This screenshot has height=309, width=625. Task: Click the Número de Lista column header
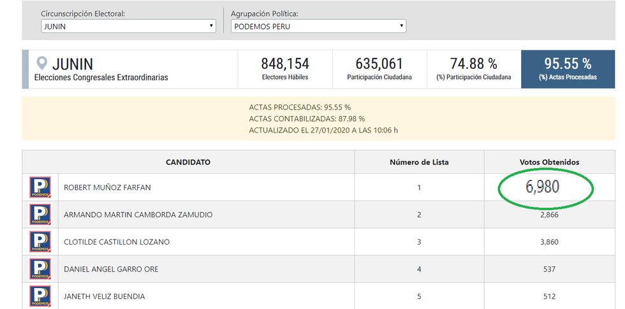click(x=419, y=162)
